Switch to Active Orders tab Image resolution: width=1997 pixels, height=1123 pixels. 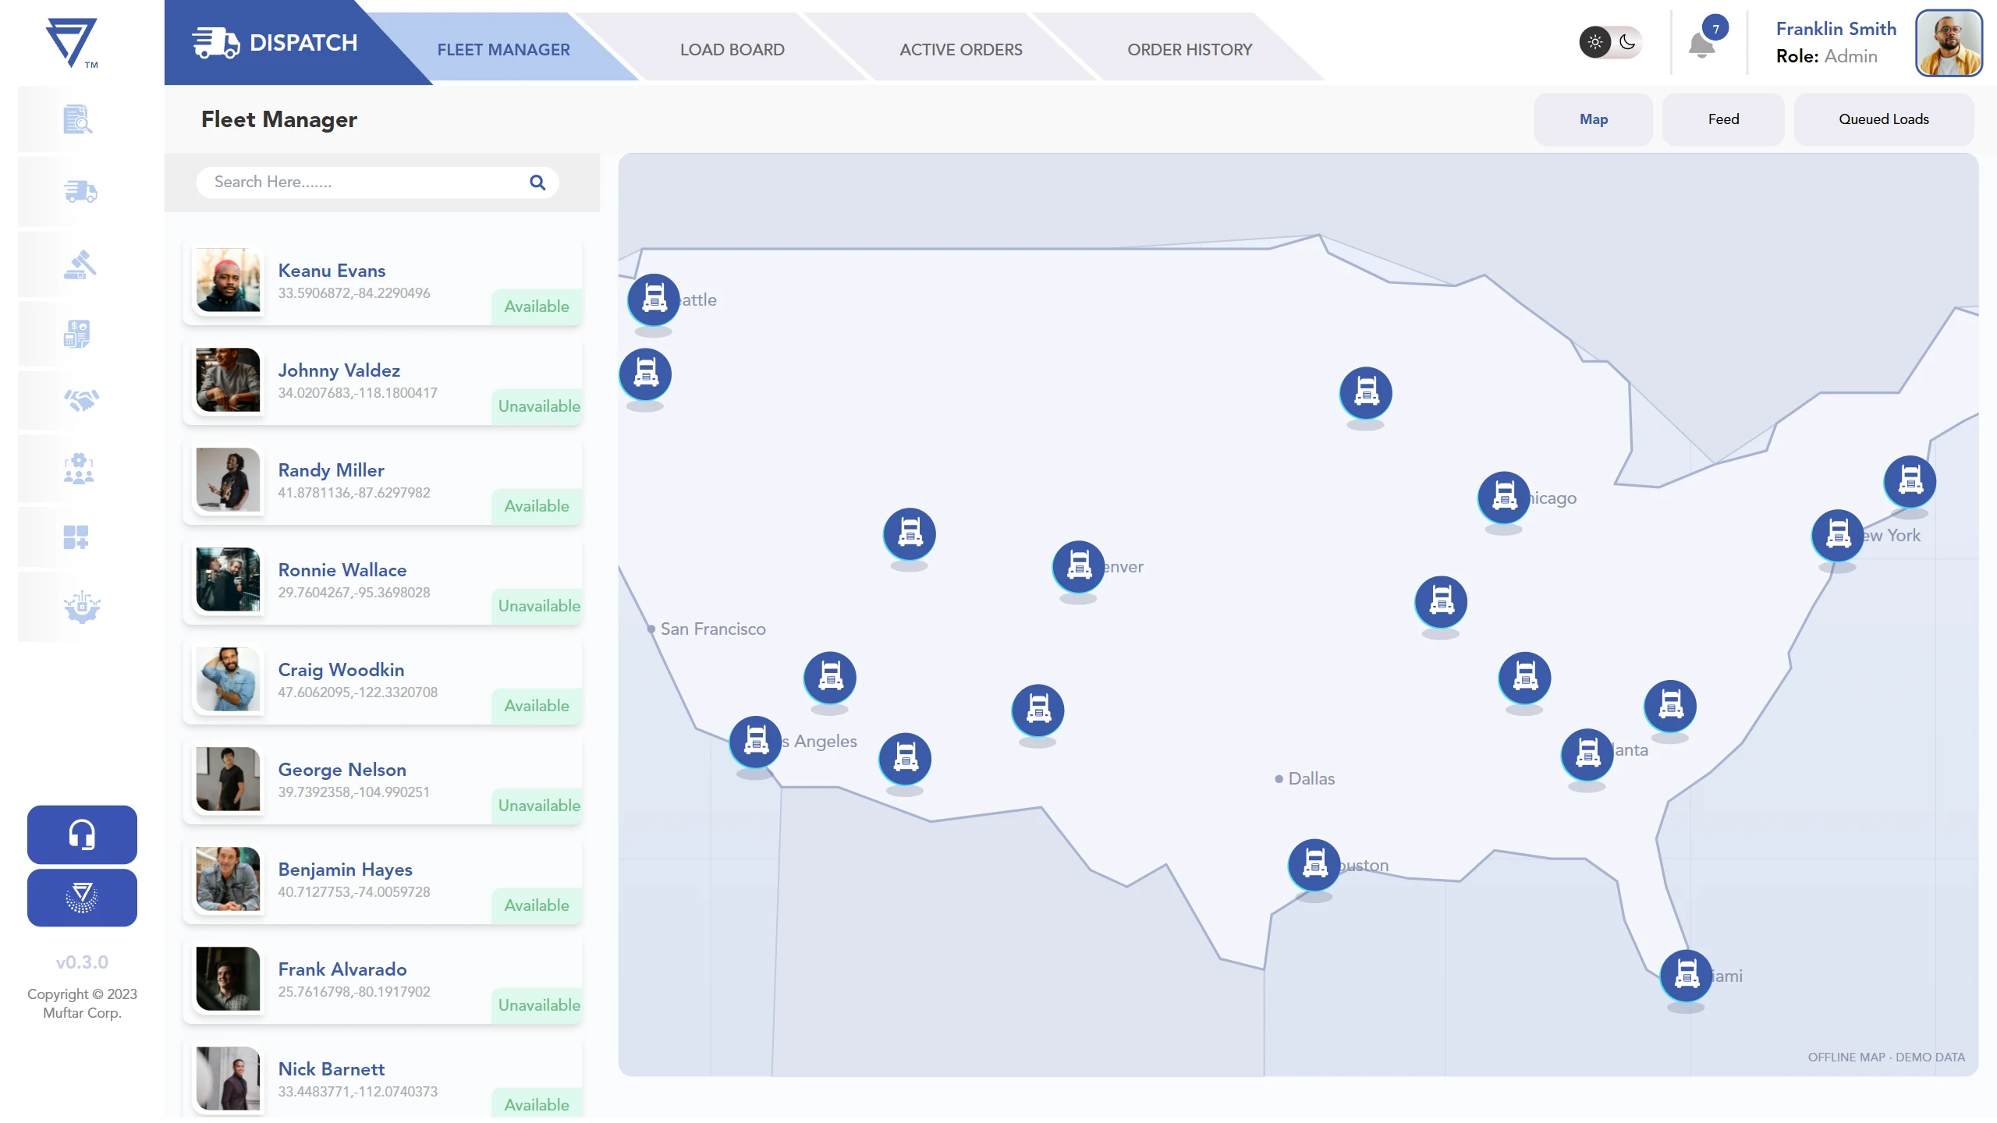pos(961,50)
